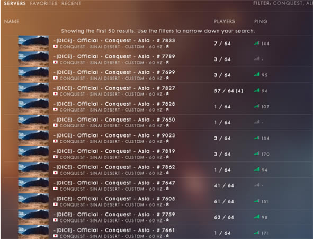313x239 pixels.
Task: Click the 57 / 64 [4] player count
Action: [228, 91]
